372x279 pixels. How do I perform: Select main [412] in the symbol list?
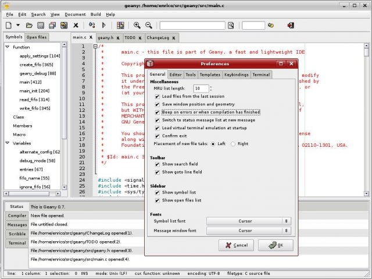pos(30,82)
